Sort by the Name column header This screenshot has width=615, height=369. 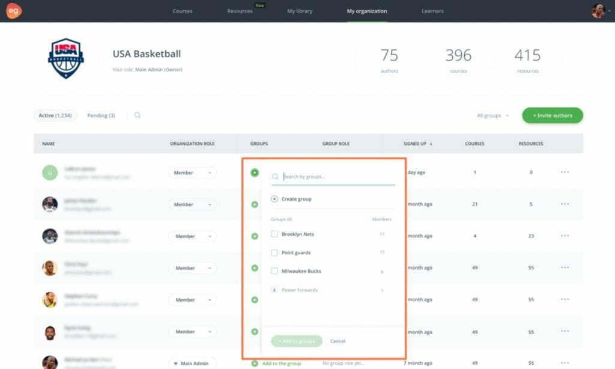point(49,144)
